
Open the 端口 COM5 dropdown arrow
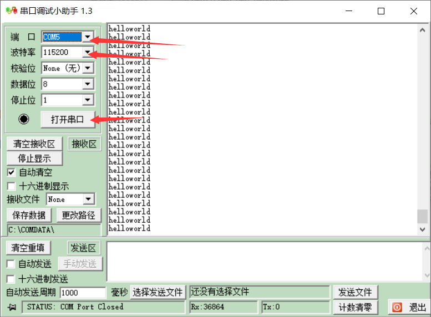(x=88, y=37)
